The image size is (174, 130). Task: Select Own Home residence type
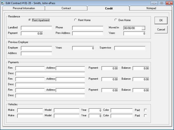pos(116,20)
